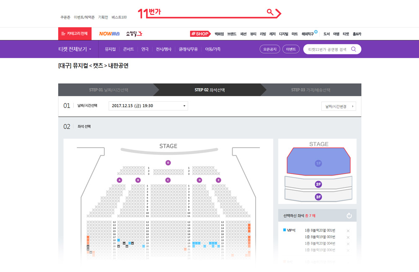Open the date/time dropdown 2017.12.15
Viewport: 419px width, 272px height.
pyautogui.click(x=148, y=106)
